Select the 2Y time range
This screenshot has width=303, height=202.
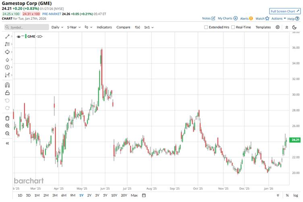click(x=89, y=195)
